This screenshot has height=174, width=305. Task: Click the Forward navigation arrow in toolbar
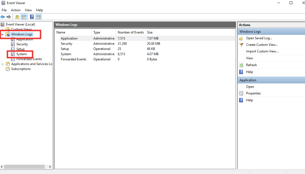9,17
